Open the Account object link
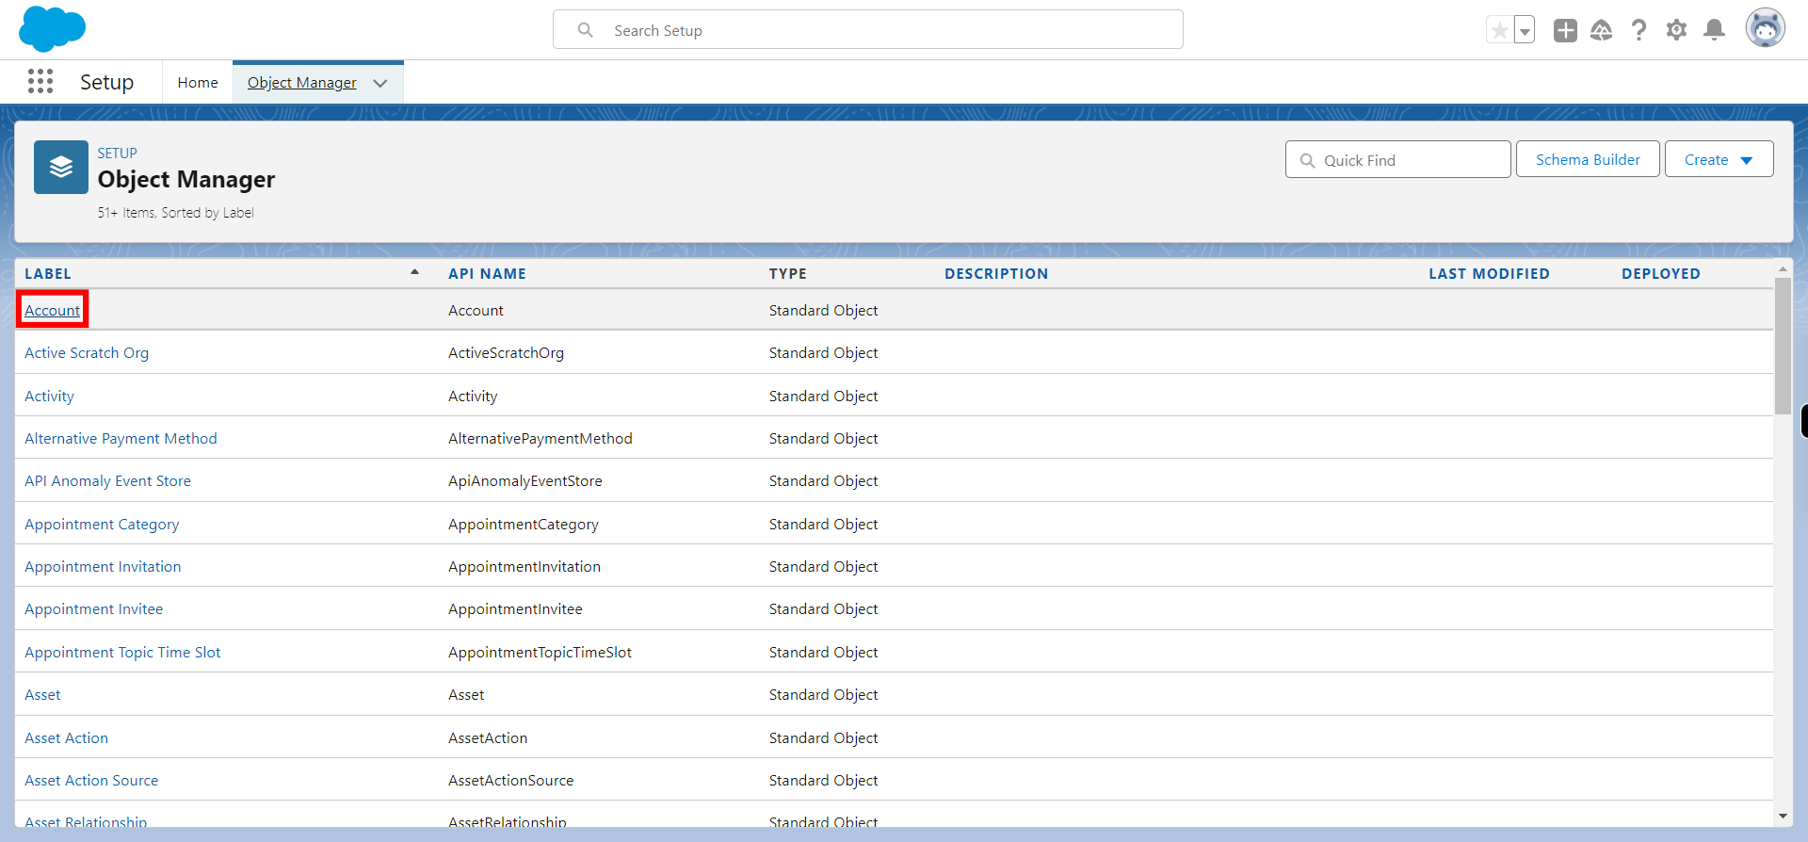This screenshot has width=1808, height=842. [52, 311]
